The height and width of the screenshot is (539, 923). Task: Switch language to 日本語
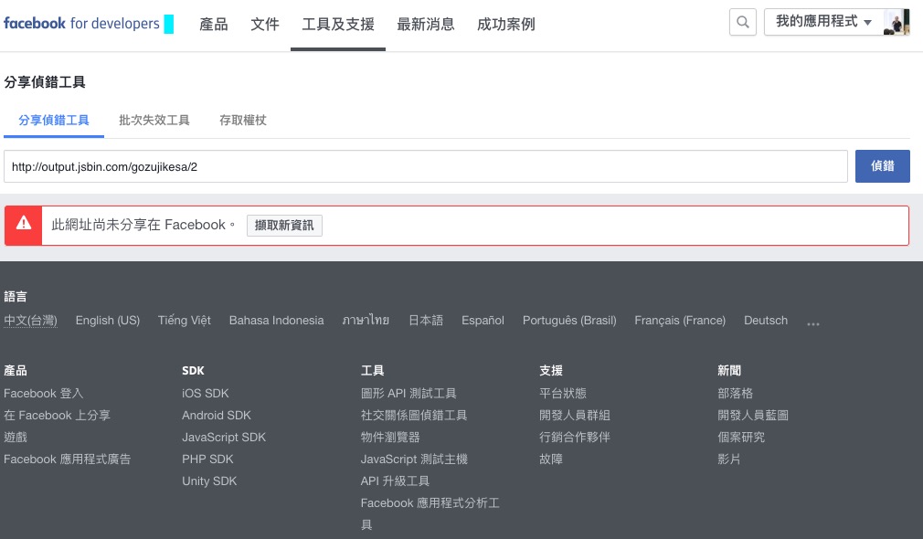tap(426, 320)
